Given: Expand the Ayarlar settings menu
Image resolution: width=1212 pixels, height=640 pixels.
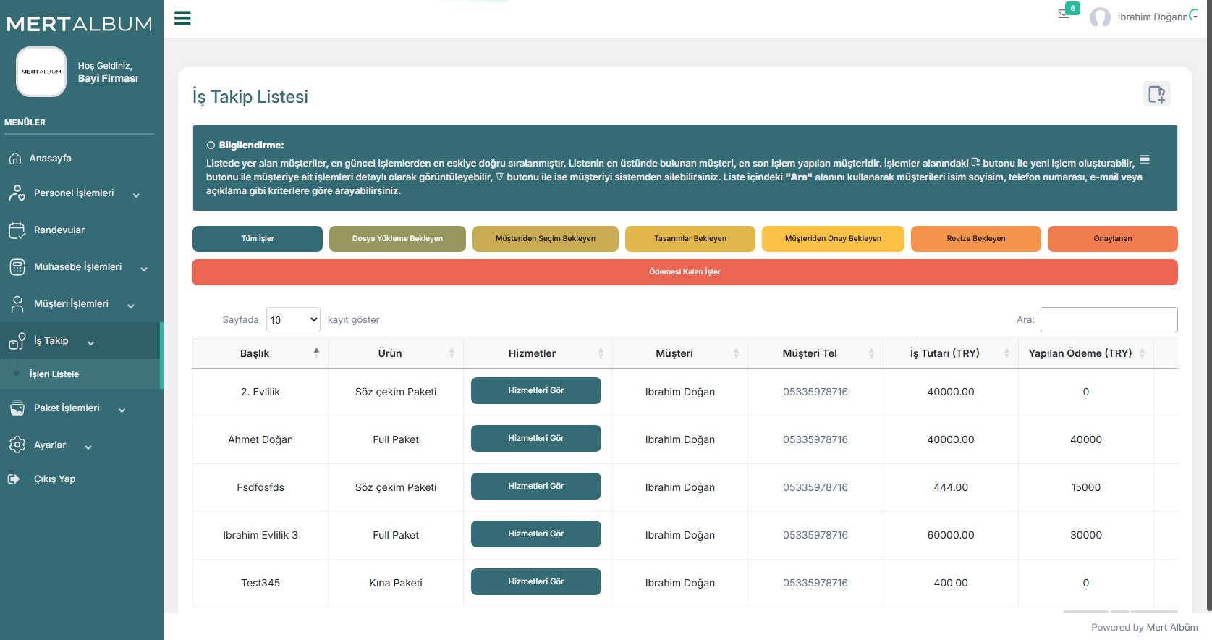Looking at the screenshot, I should pyautogui.click(x=51, y=445).
